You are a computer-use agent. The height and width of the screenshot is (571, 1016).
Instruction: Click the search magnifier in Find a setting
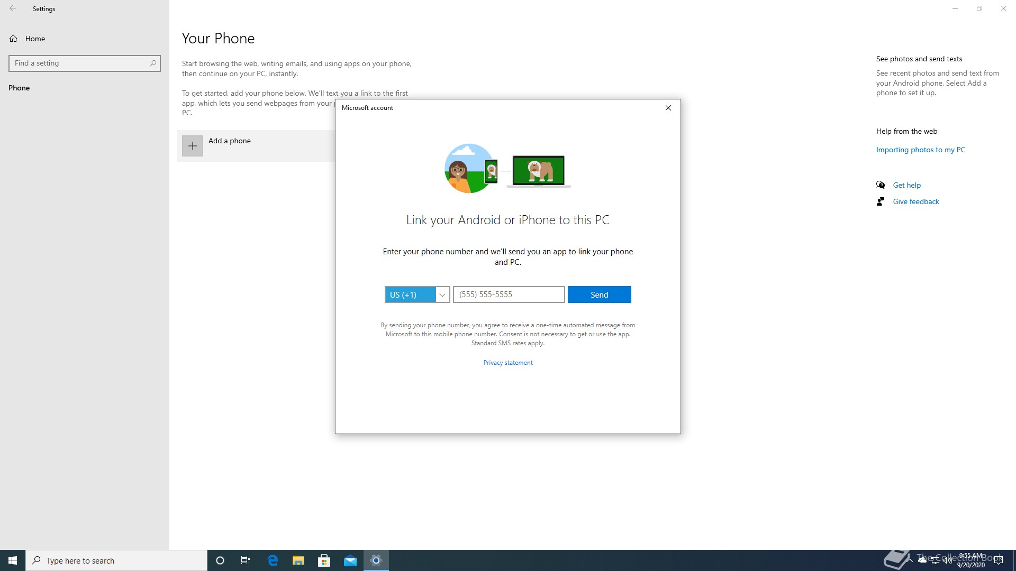pos(153,63)
